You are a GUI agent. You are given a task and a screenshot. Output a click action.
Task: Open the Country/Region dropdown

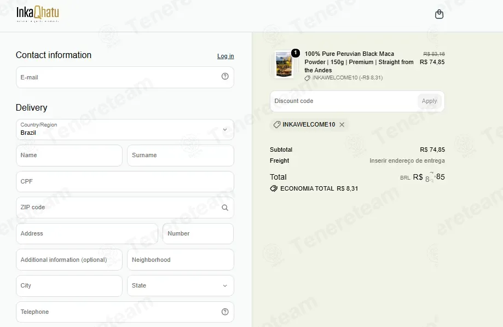tap(125, 130)
